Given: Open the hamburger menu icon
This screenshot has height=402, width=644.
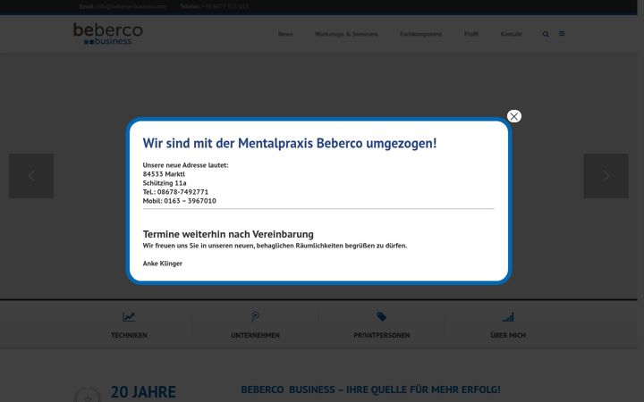Looking at the screenshot, I should click(562, 34).
